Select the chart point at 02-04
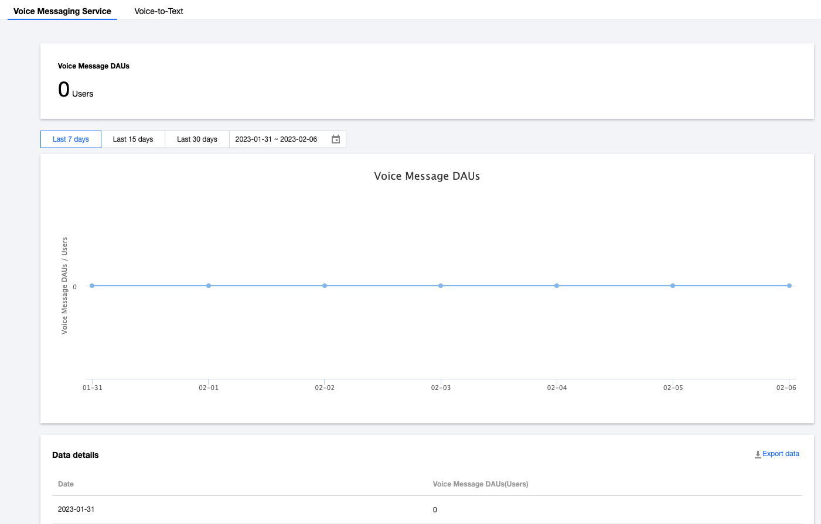The height and width of the screenshot is (524, 821). tap(557, 286)
